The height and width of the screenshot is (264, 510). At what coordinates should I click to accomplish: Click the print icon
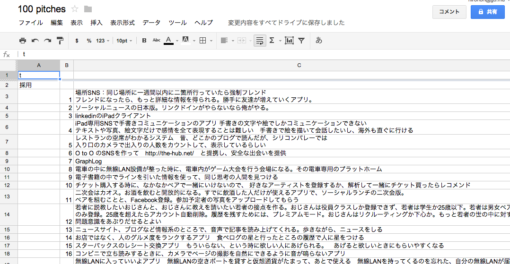coord(22,41)
